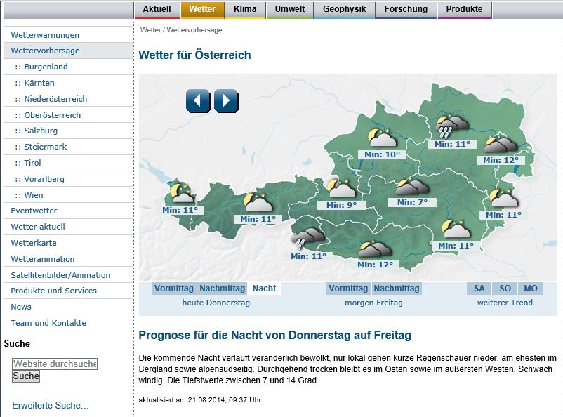Open Wetter aktuell in the sidebar

coord(38,227)
